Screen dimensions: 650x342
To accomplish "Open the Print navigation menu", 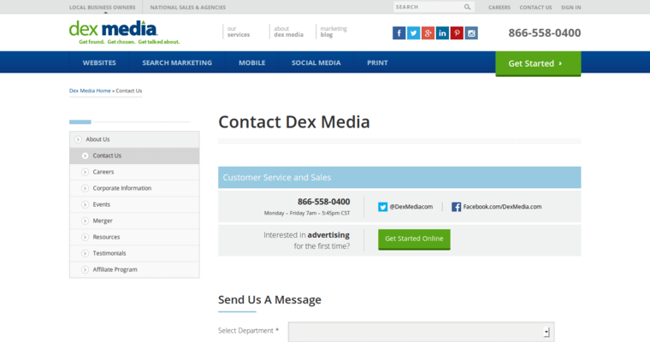I will [377, 62].
